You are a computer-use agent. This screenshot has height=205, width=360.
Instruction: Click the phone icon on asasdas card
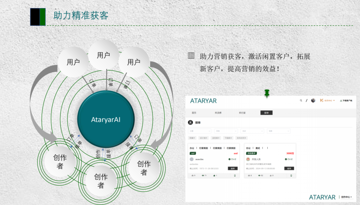[235, 175]
